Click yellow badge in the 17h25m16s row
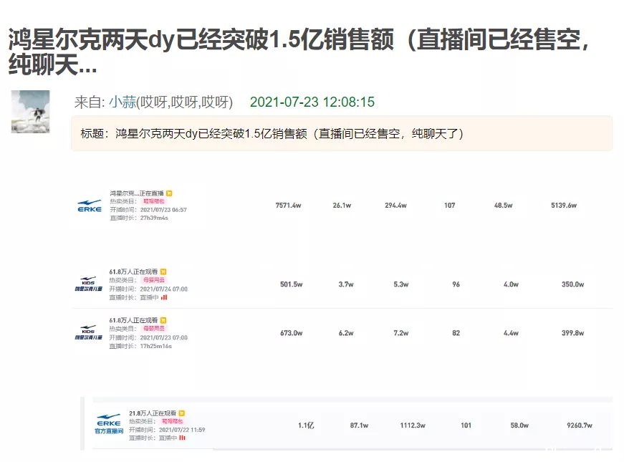This screenshot has height=462, width=624. tap(163, 320)
